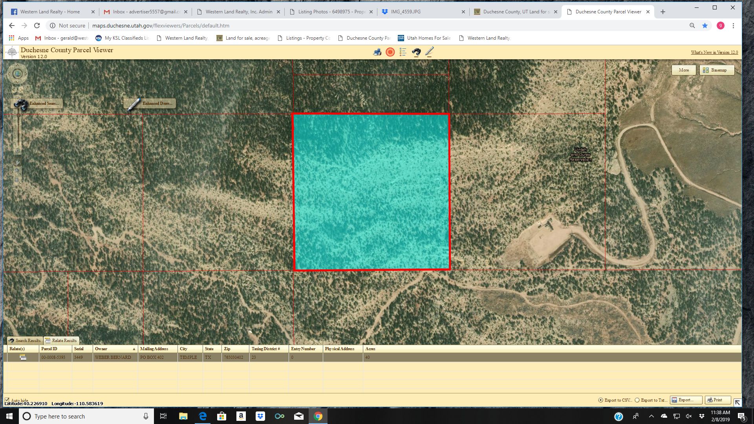Open the Search Results tab
The height and width of the screenshot is (424, 754).
(25, 340)
